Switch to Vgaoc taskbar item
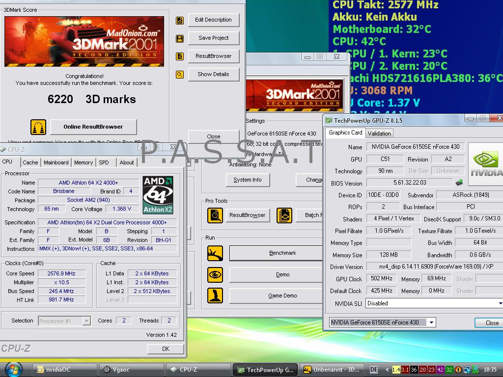Viewport: 503px width, 377px height. (x=132, y=370)
